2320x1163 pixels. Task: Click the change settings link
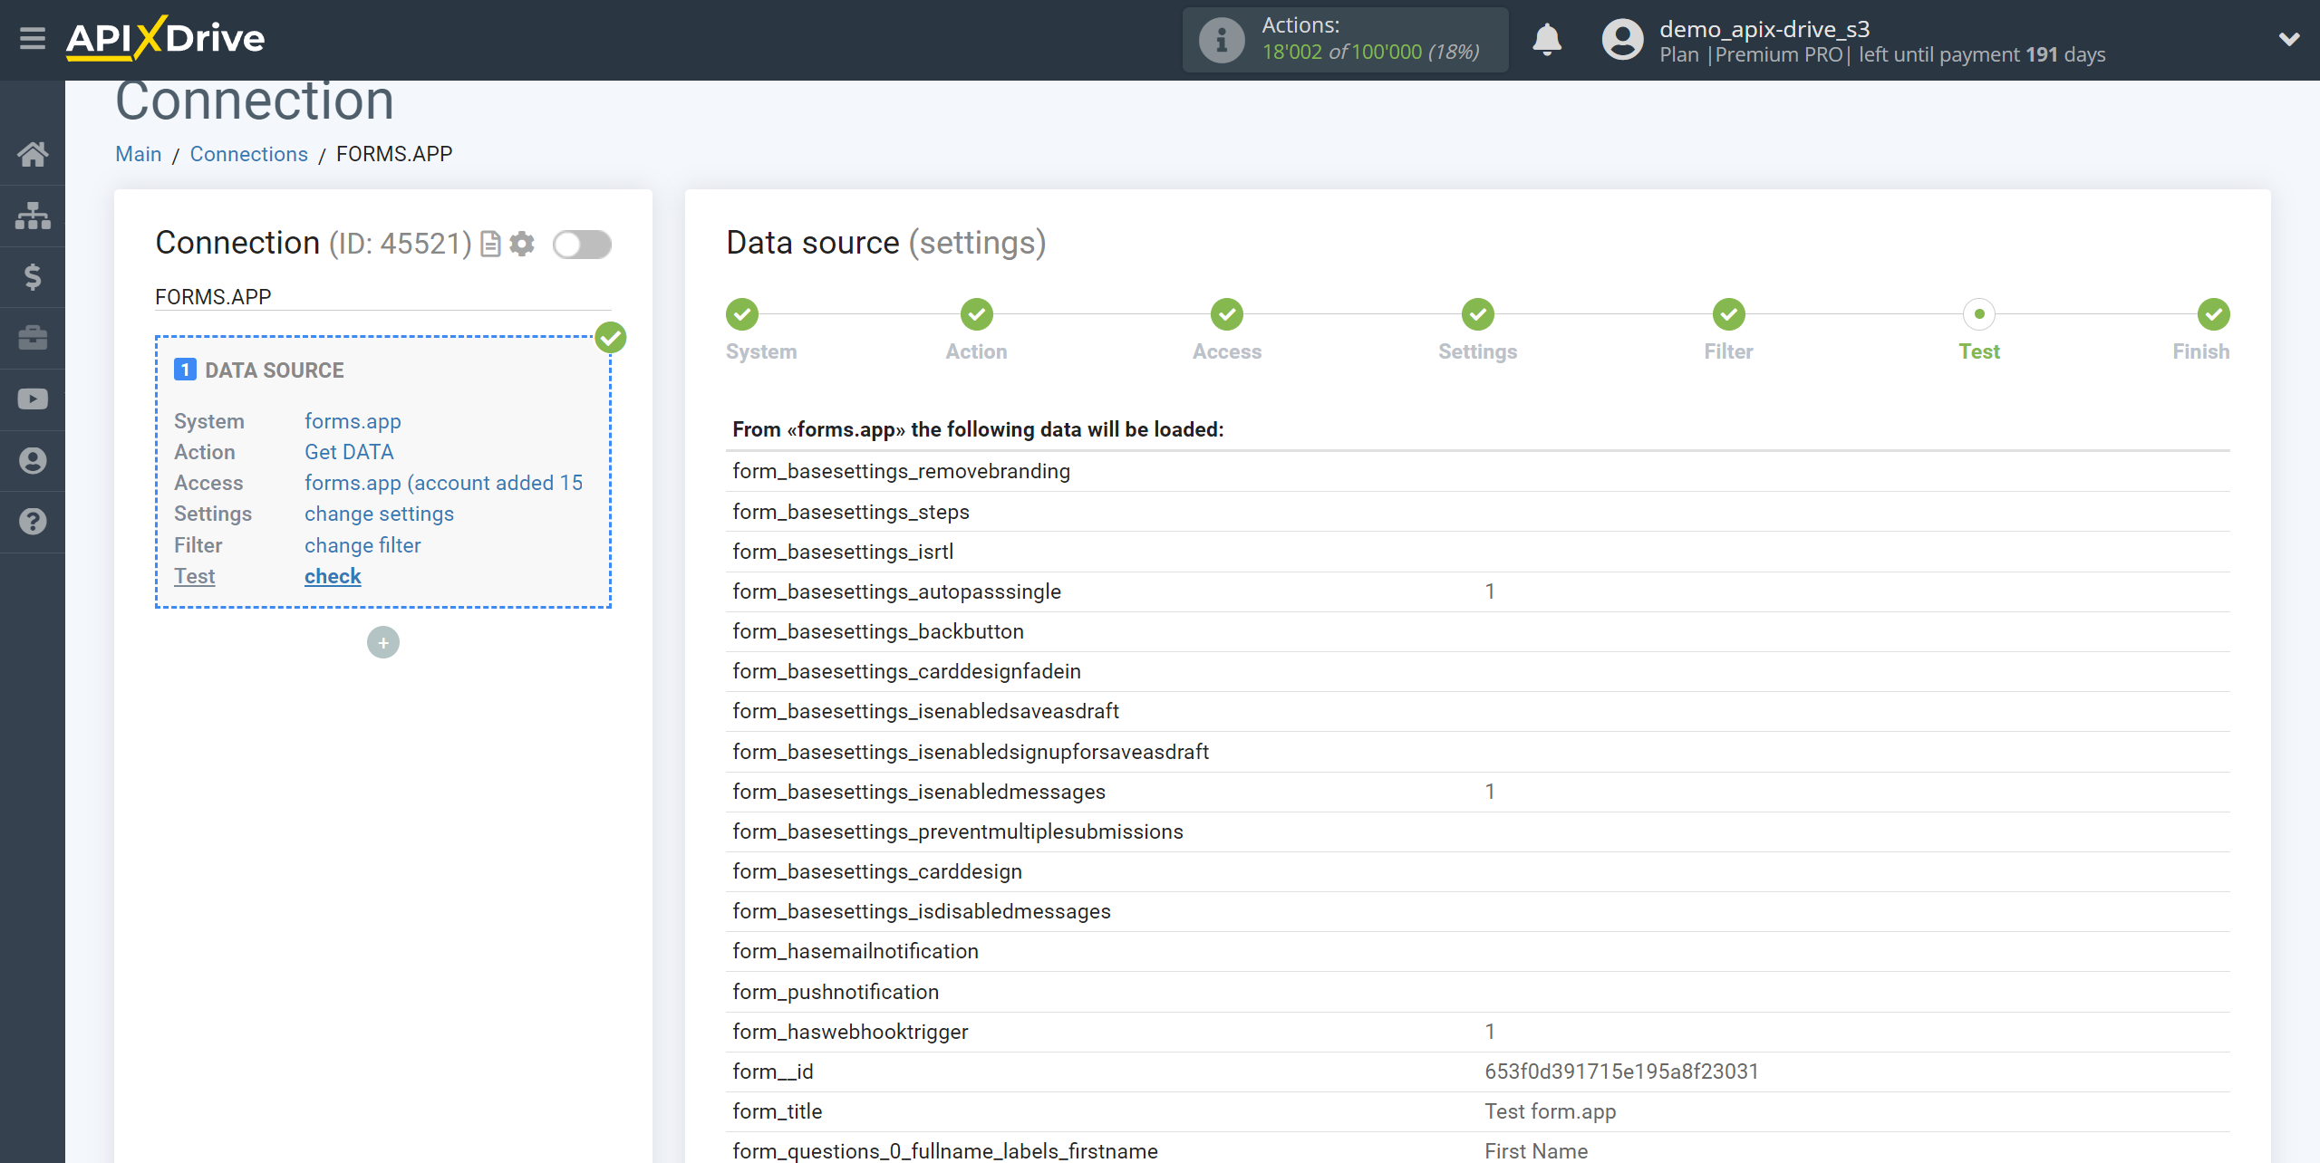point(379,514)
